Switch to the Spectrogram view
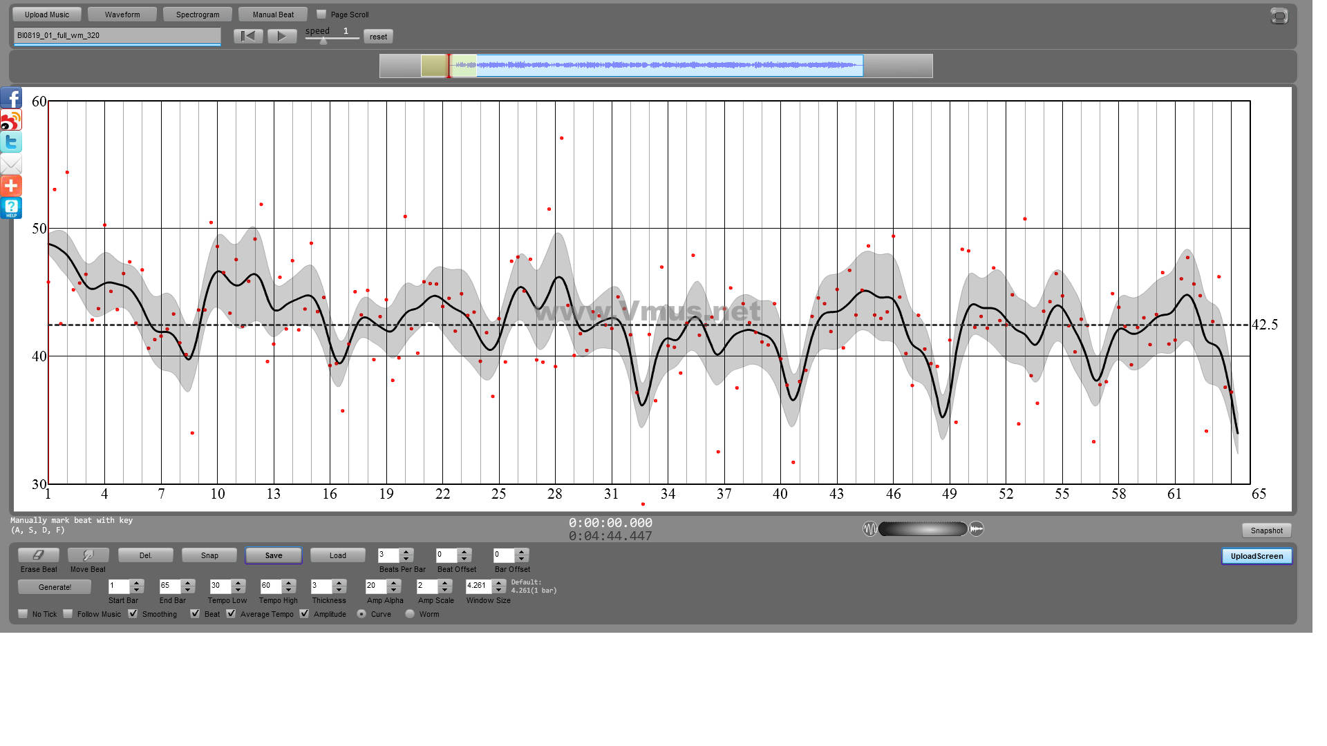 tap(198, 14)
